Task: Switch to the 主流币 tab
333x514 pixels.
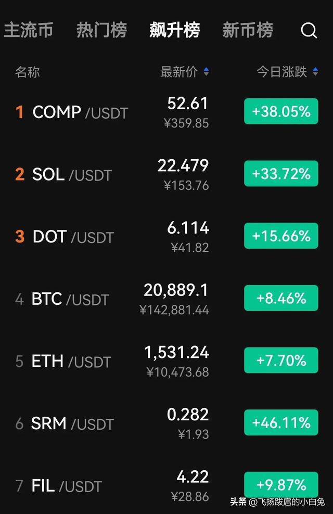Action: [x=28, y=30]
